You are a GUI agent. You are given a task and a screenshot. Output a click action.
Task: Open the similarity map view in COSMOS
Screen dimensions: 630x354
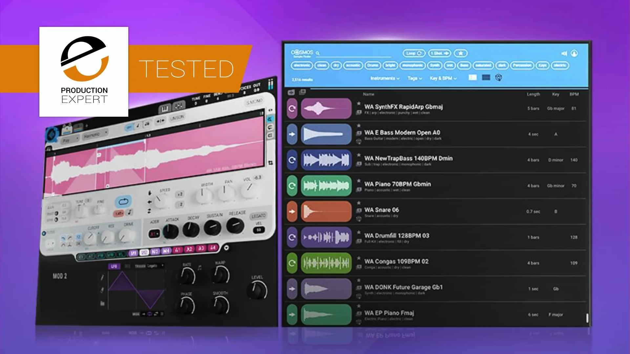(x=498, y=78)
